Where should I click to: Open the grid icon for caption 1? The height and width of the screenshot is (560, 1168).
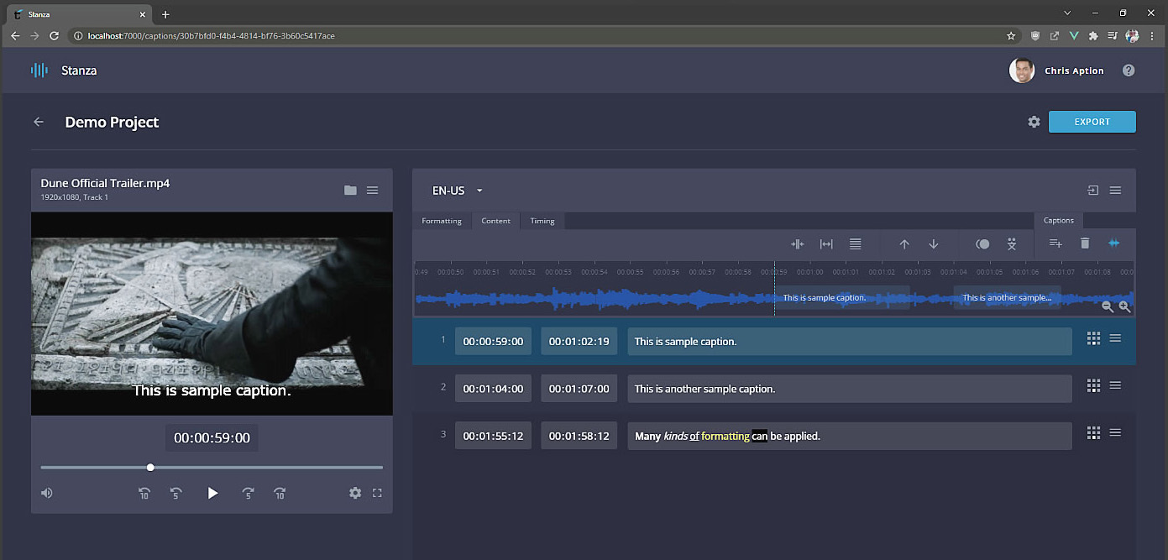[x=1093, y=338]
